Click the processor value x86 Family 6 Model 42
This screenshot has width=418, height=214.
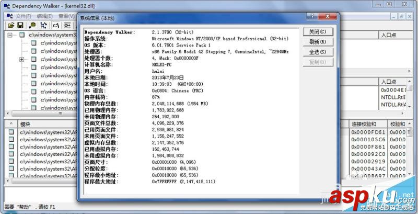220,52
